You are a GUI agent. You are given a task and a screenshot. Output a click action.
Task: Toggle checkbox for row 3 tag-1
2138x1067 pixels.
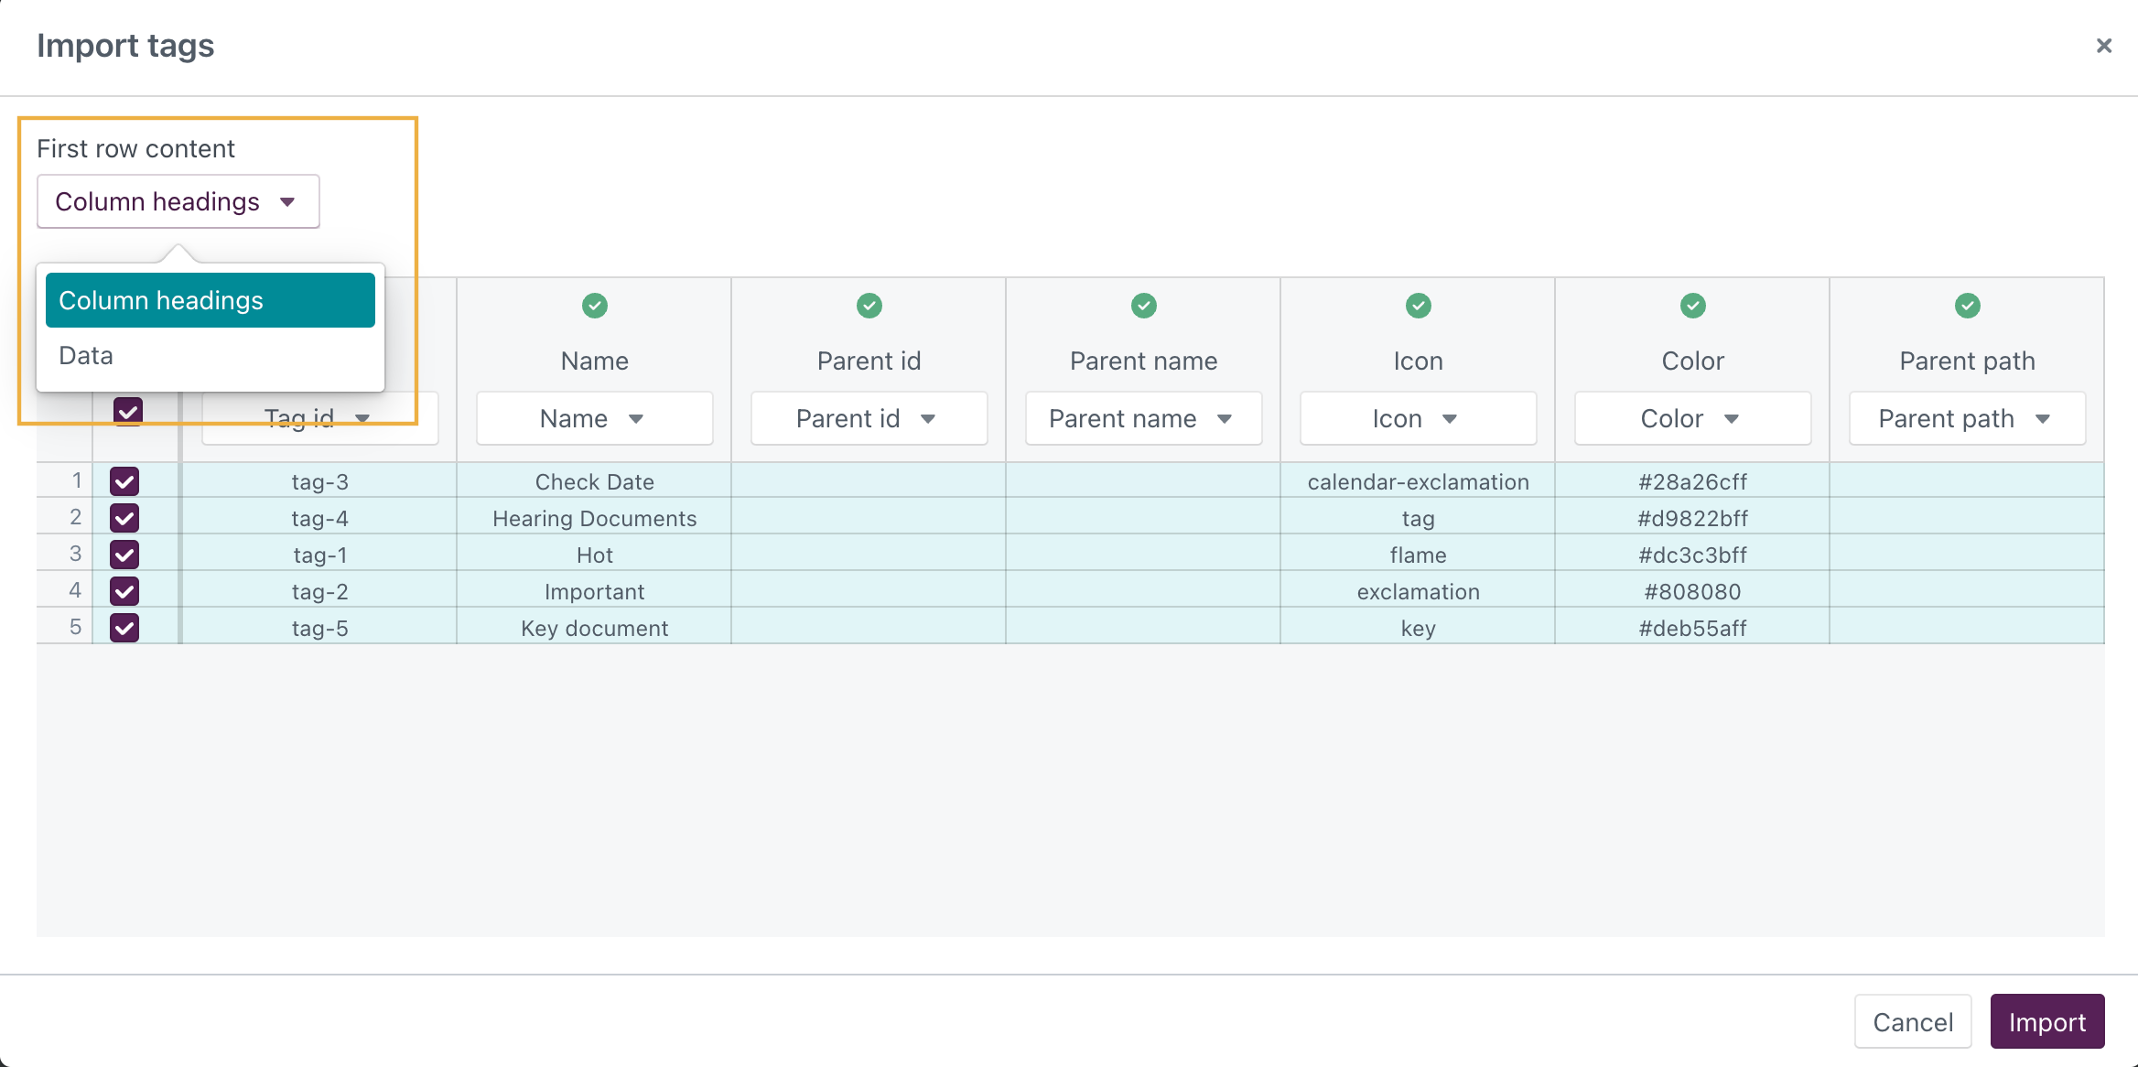coord(124,555)
